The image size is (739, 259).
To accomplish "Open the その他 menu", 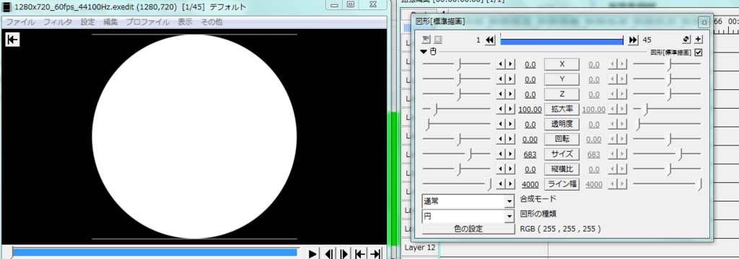I will [211, 22].
